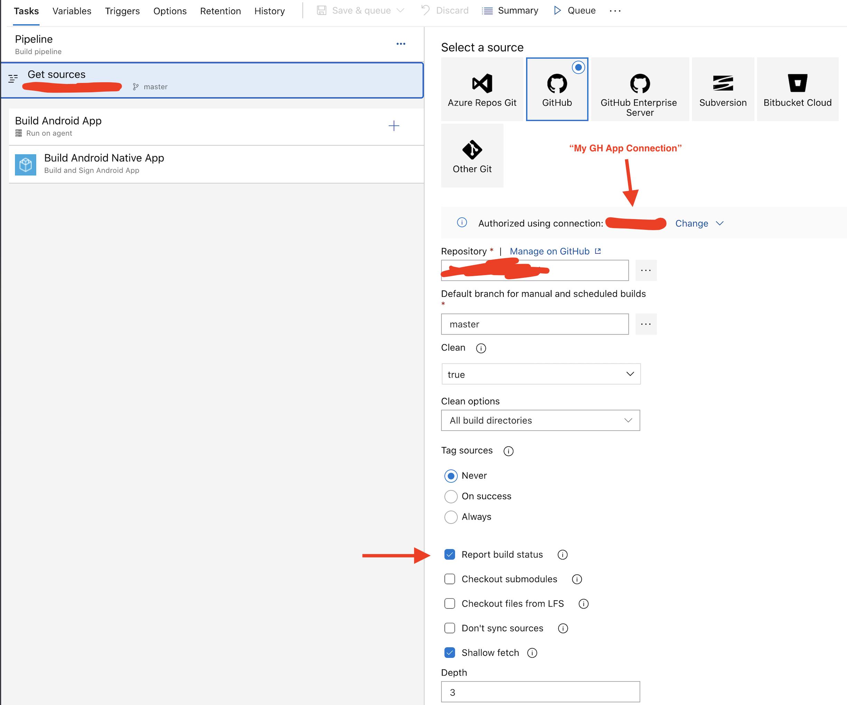Uncheck Report build status checkbox
The image size is (847, 705).
click(x=450, y=555)
